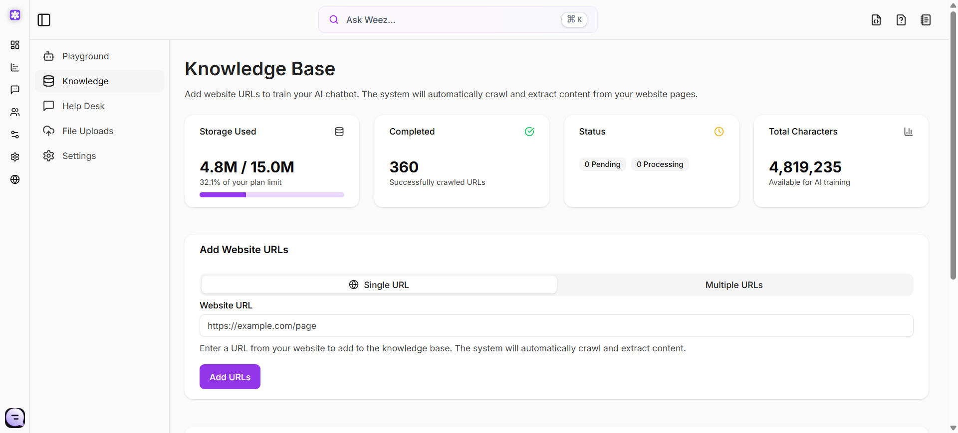Select the Single URL tab
Screen dimensions: 958x433
pos(379,285)
